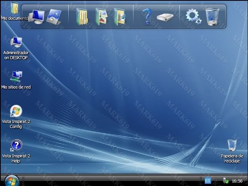Select Mis documentos desktop icon

[x=15, y=11]
